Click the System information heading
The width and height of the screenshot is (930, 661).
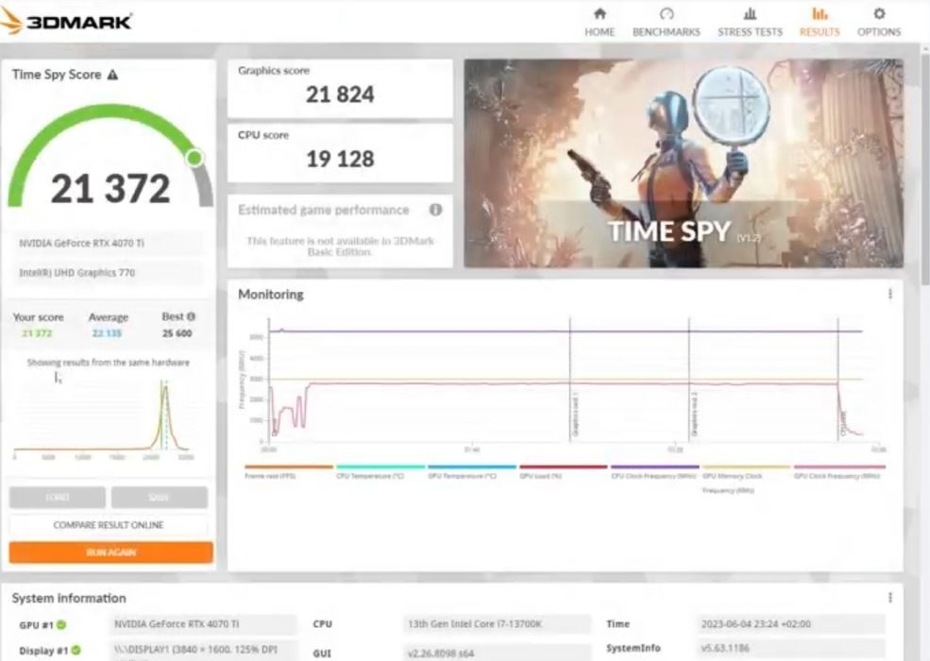(x=69, y=598)
